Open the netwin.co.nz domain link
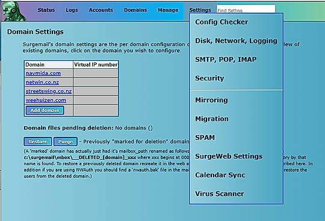This screenshot has height=221, width=325. 42,82
